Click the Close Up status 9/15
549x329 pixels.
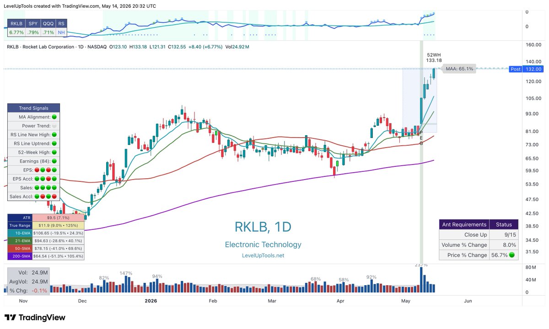(504, 234)
